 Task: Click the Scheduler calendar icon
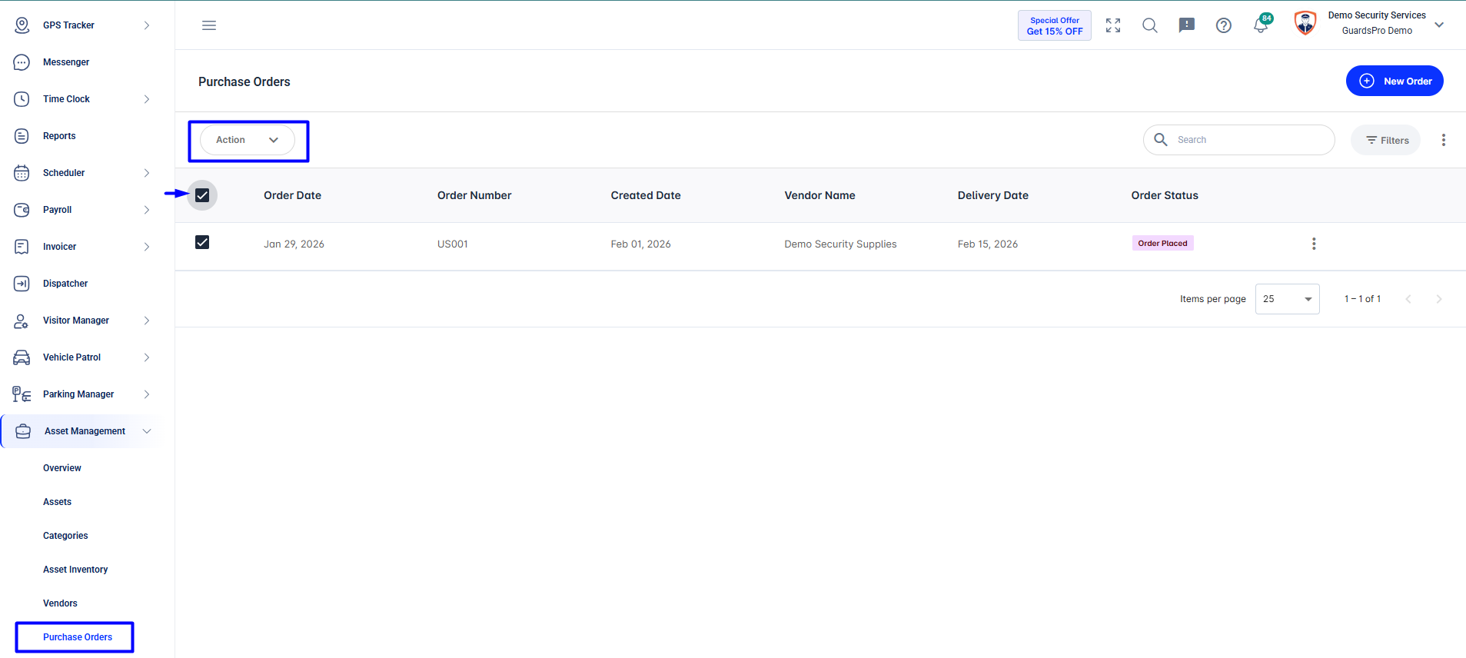point(22,173)
